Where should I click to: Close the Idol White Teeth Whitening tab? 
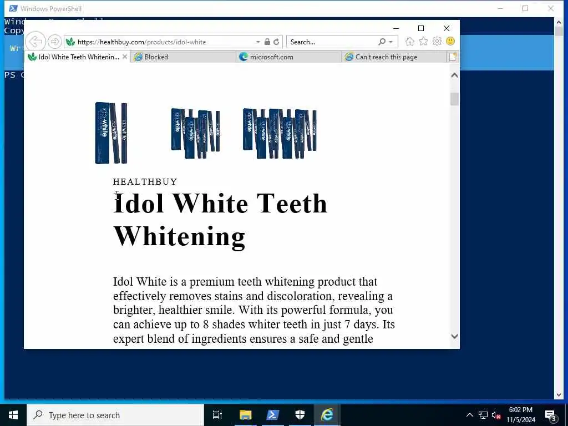point(125,57)
